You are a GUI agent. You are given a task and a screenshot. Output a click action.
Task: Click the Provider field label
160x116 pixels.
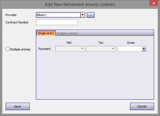click(x=11, y=15)
